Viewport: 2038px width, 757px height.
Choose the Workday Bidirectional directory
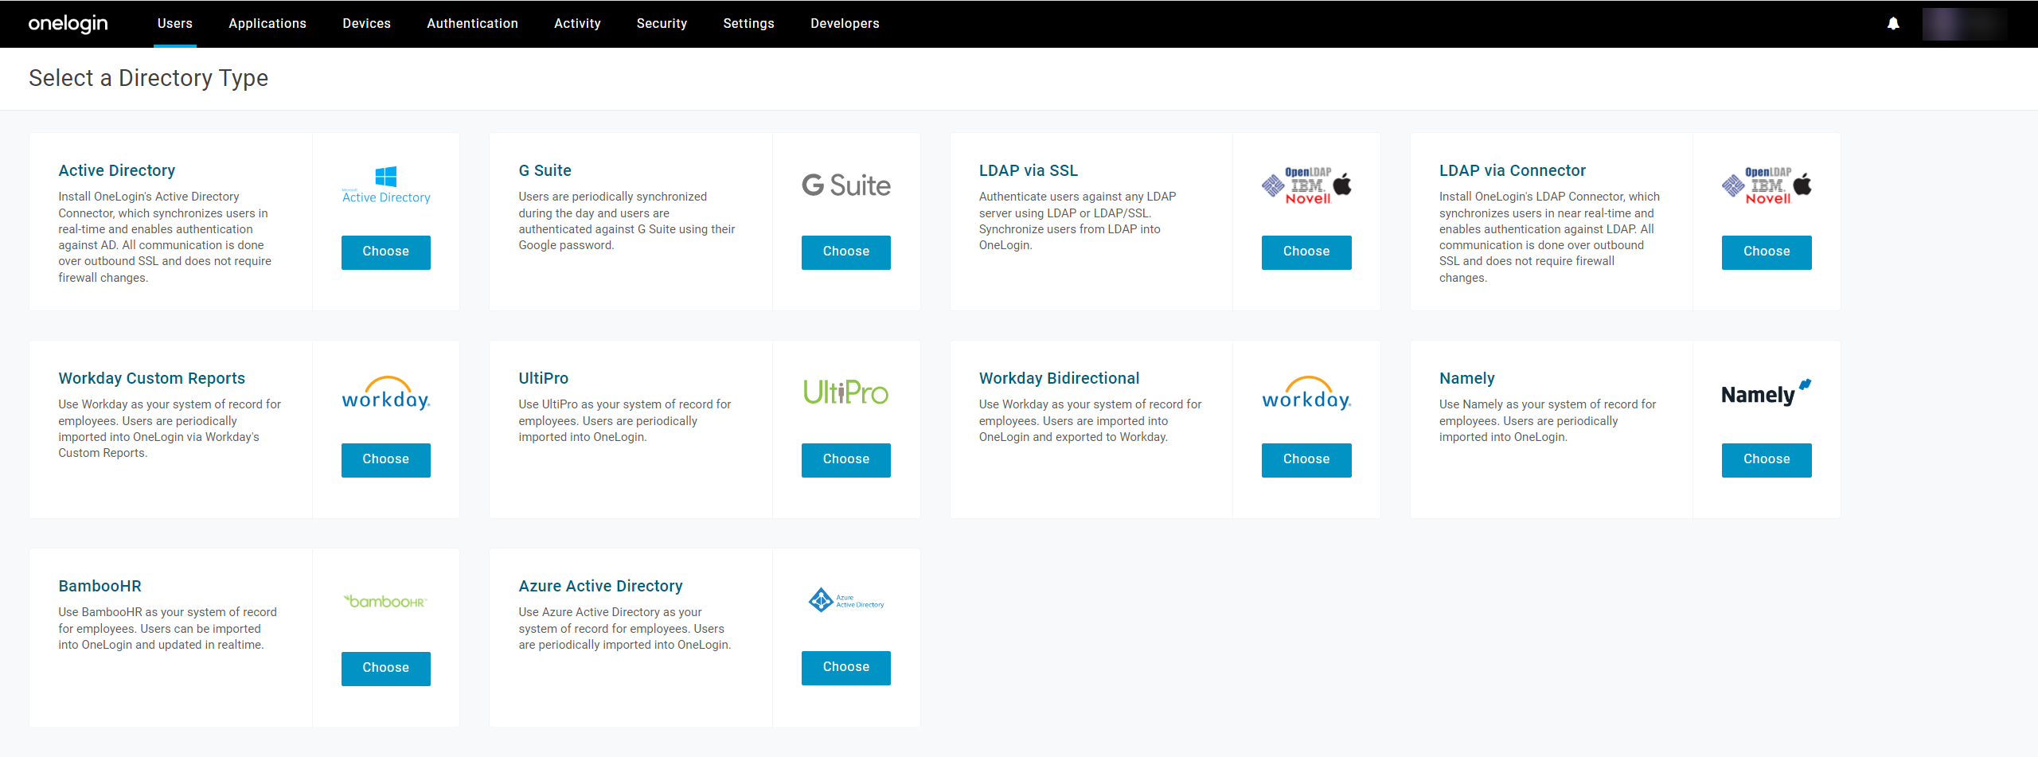pyautogui.click(x=1306, y=460)
